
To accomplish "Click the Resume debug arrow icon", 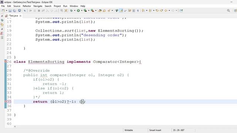I will [30, 11].
